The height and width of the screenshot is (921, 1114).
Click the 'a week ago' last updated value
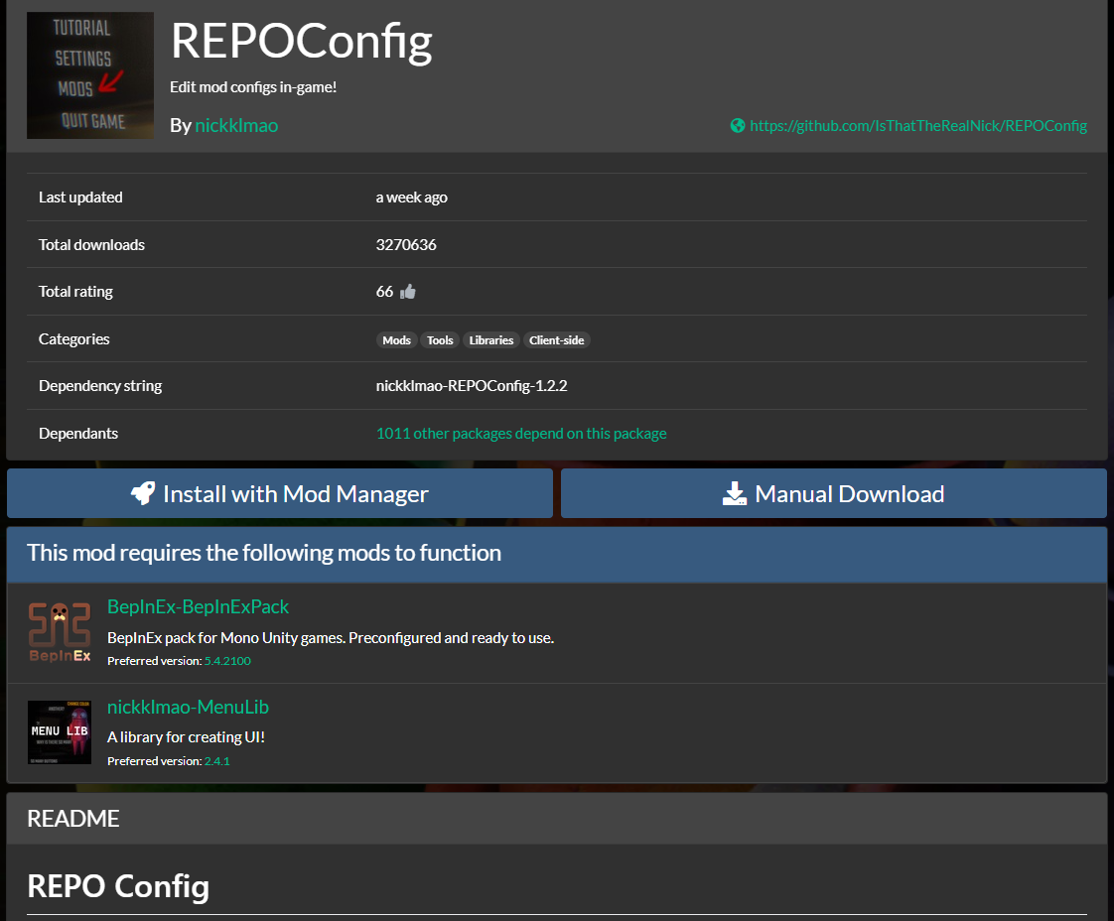tap(412, 197)
